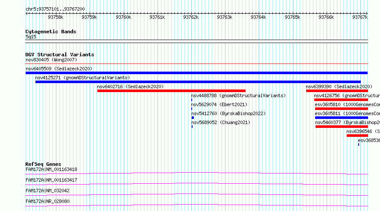The height and width of the screenshot is (211, 380).
Task: Click the RefSeq Genes track title
Action: click(x=43, y=164)
